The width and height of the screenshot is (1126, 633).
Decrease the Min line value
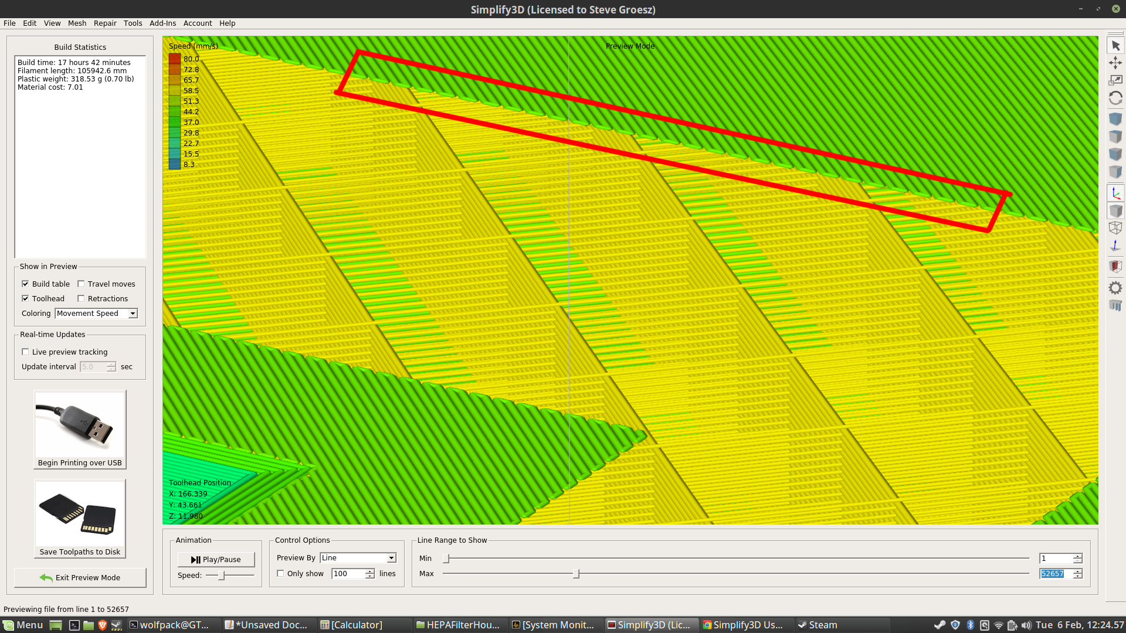point(1078,561)
